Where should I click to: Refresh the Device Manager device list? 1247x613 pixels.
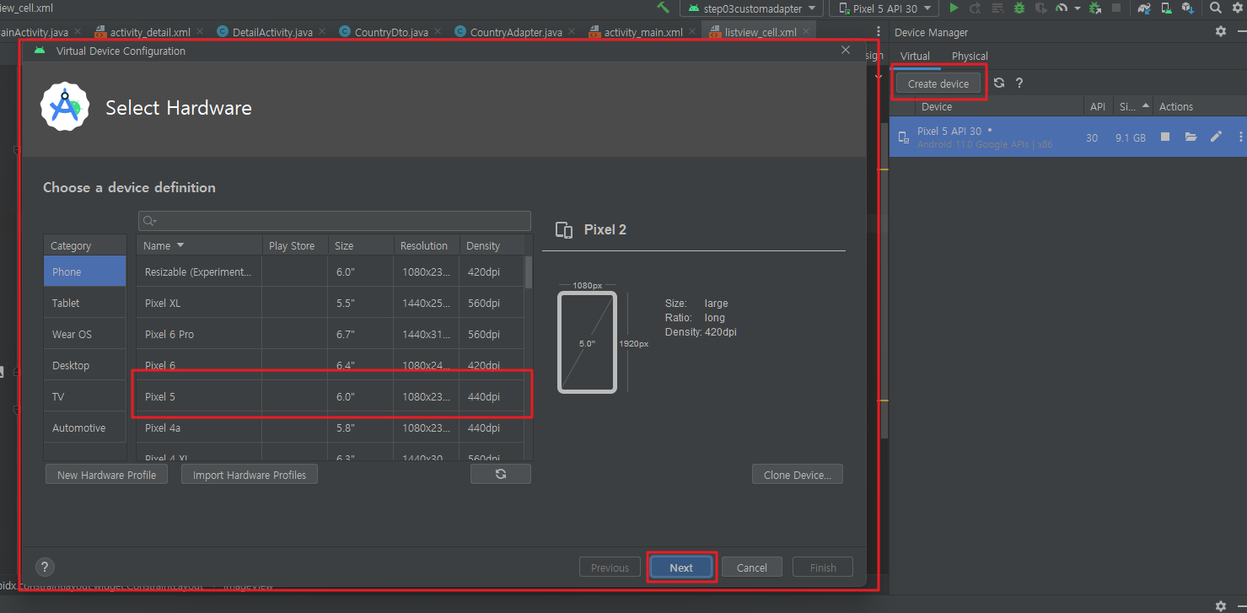[x=999, y=83]
